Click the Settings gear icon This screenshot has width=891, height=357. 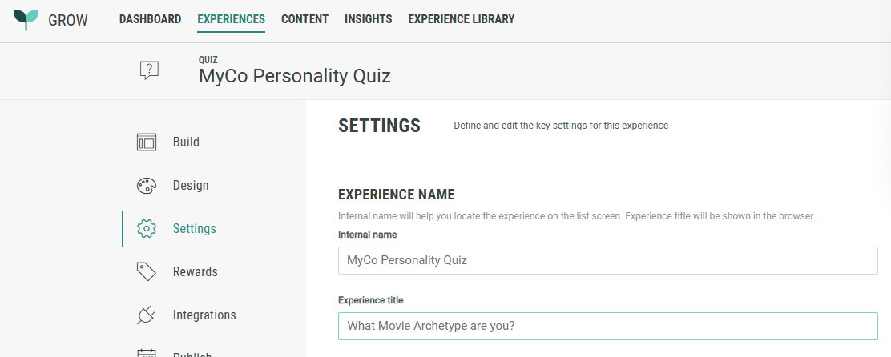[146, 229]
